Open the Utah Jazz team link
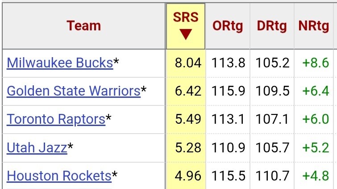337x189 pixels. point(37,147)
